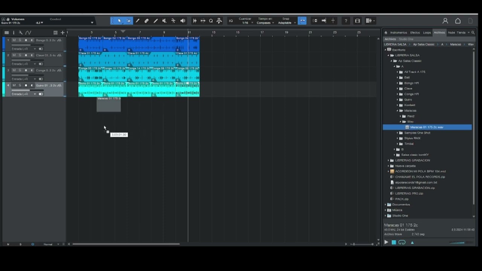Show automation curve icon in track header

[x=28, y=33]
